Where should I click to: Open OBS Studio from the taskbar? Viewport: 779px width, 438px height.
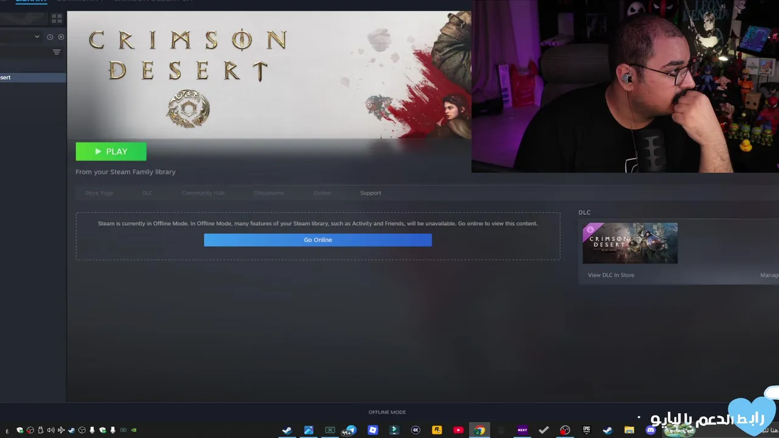click(x=565, y=430)
